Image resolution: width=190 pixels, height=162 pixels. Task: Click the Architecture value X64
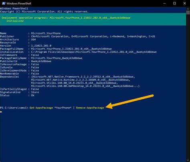click(33, 39)
